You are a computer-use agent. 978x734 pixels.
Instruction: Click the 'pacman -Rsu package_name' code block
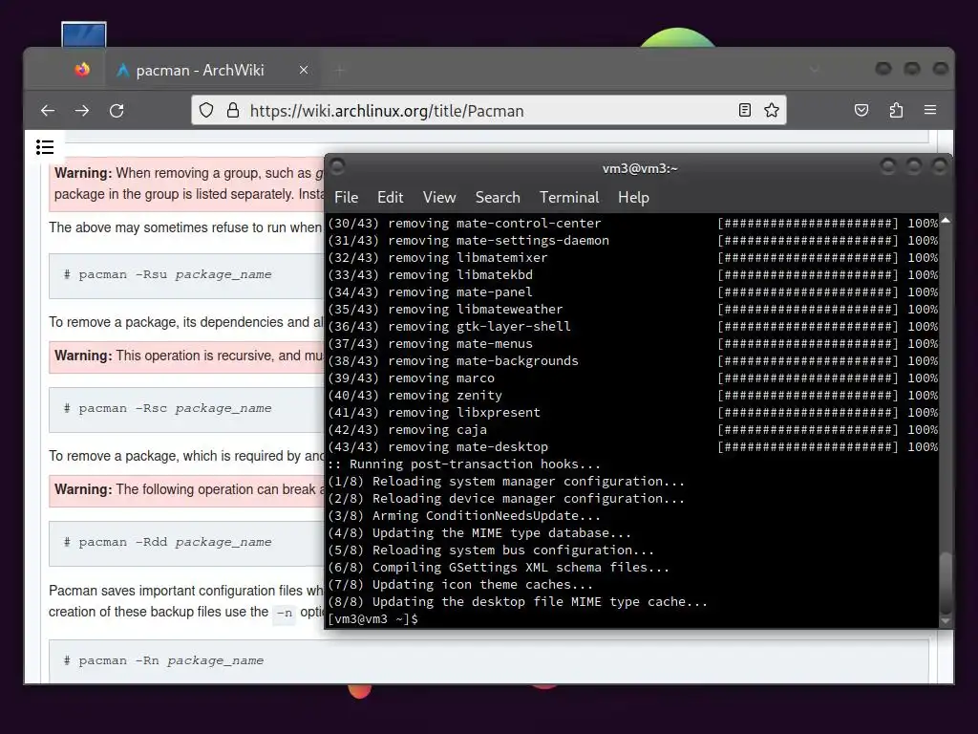pos(187,275)
